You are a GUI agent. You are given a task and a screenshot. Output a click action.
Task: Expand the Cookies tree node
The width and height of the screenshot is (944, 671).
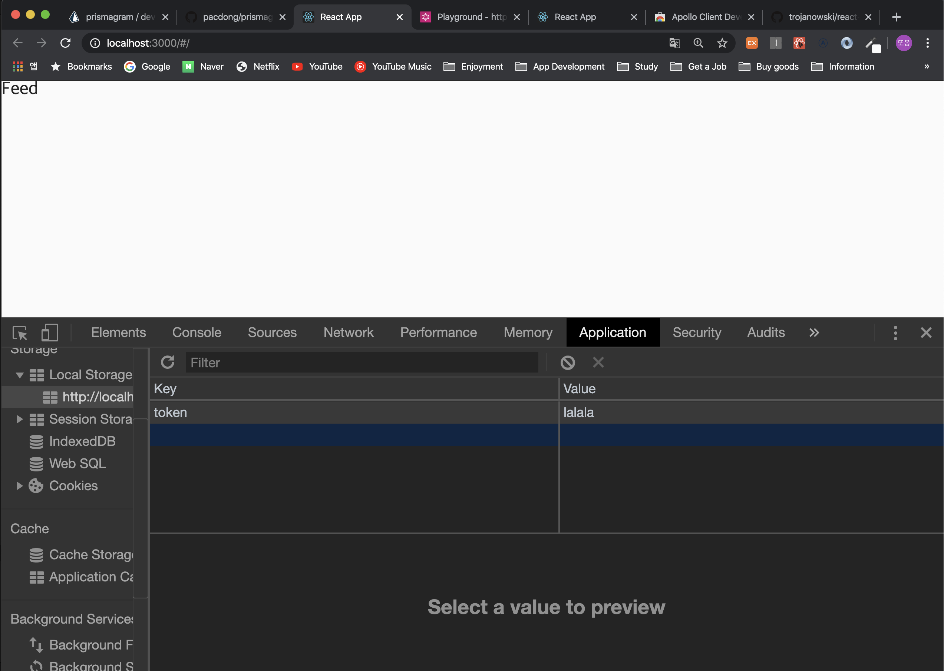[x=19, y=485]
